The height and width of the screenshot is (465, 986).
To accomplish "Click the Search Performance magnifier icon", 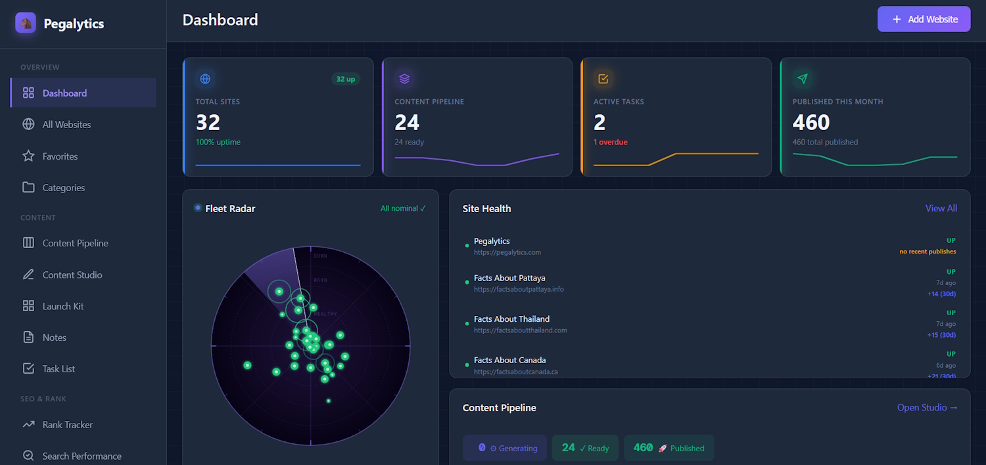I will [28, 456].
